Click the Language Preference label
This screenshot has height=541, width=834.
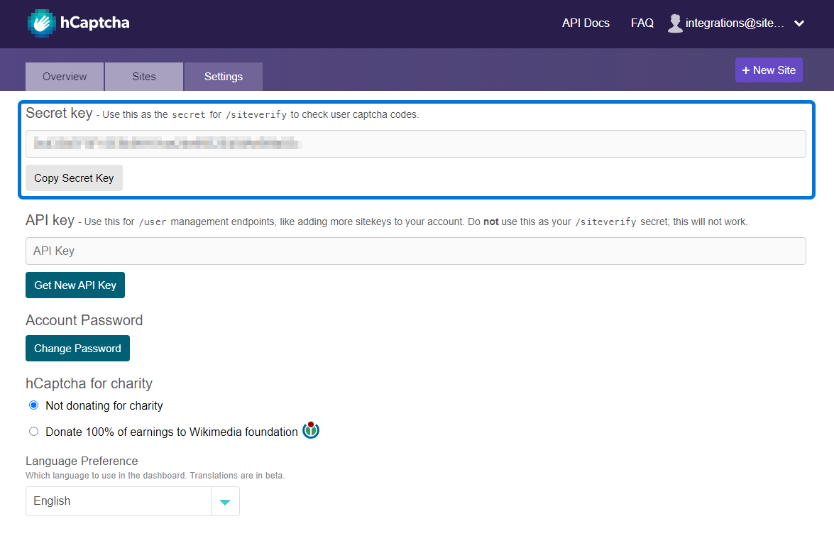point(82,461)
